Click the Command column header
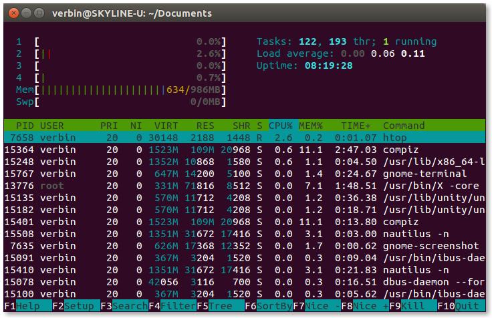 [404, 126]
